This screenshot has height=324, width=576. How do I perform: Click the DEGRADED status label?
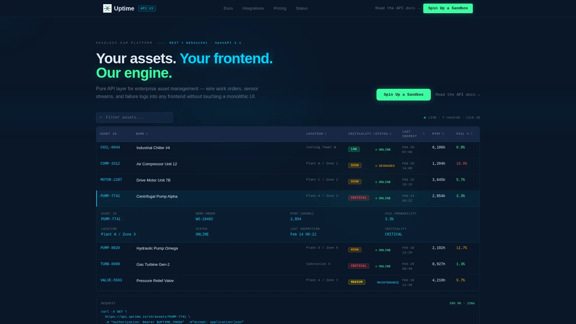(387, 166)
